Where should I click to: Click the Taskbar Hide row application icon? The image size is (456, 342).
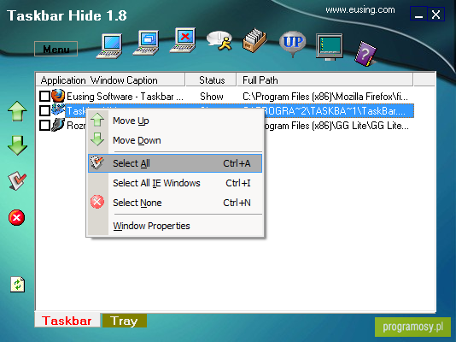coord(58,110)
